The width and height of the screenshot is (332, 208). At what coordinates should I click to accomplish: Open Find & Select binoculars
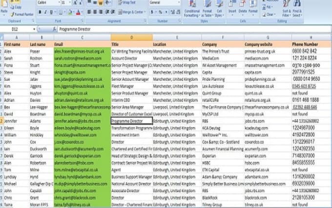pyautogui.click(x=297, y=9)
